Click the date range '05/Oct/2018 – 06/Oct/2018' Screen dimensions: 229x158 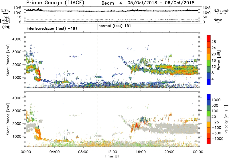(161, 3)
